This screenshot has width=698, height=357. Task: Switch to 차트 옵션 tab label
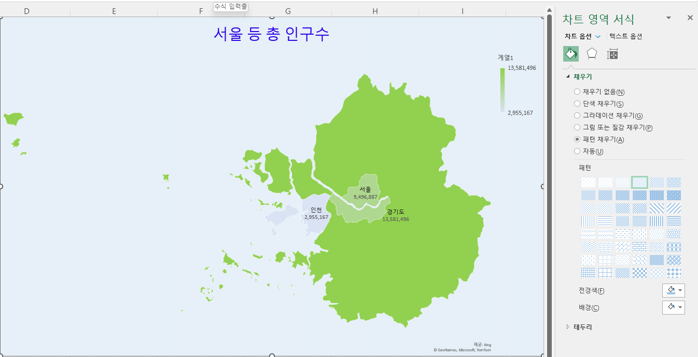578,36
